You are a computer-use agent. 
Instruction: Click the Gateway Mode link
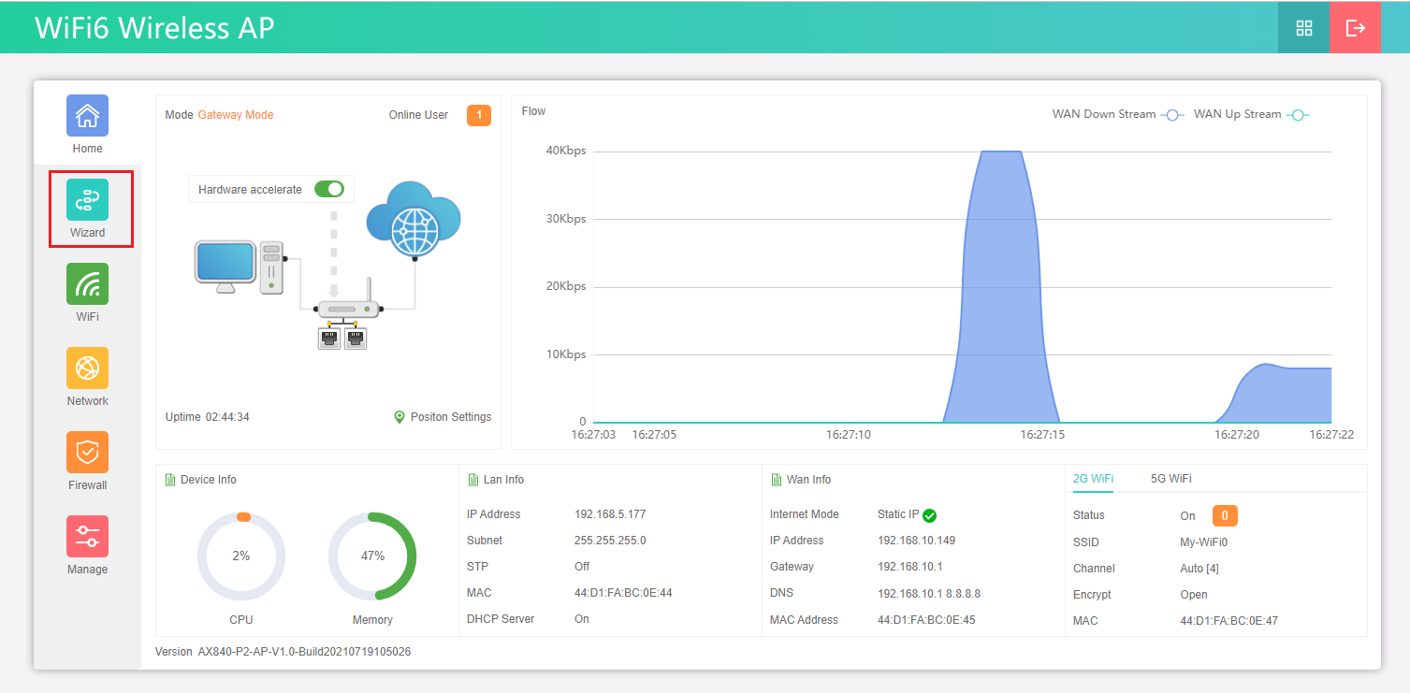click(x=236, y=115)
